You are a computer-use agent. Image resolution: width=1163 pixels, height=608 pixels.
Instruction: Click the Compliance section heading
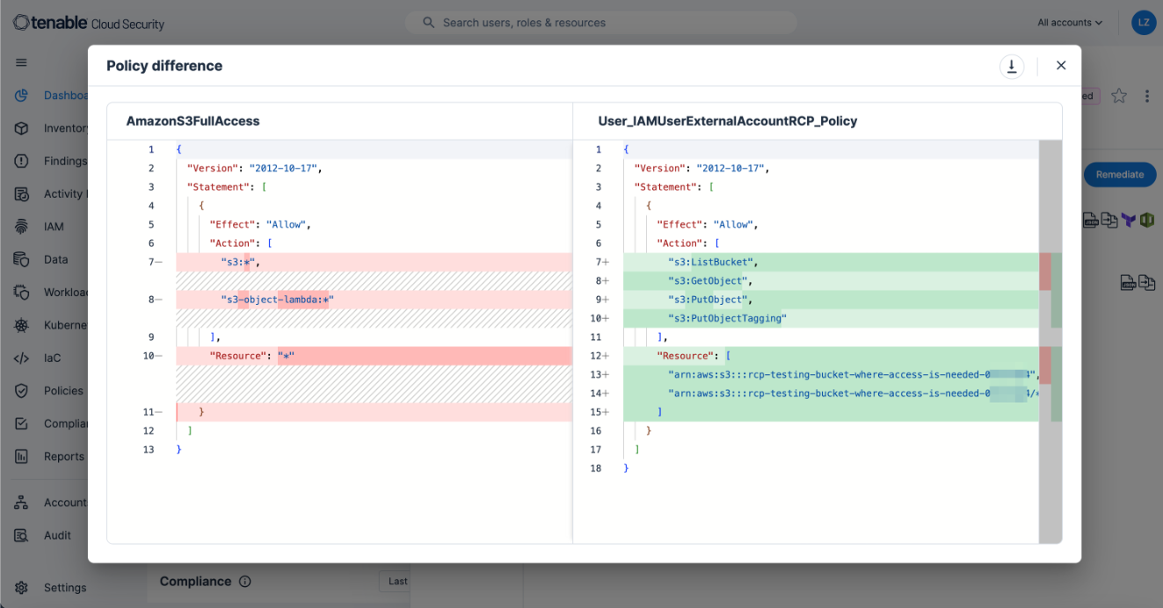point(195,582)
